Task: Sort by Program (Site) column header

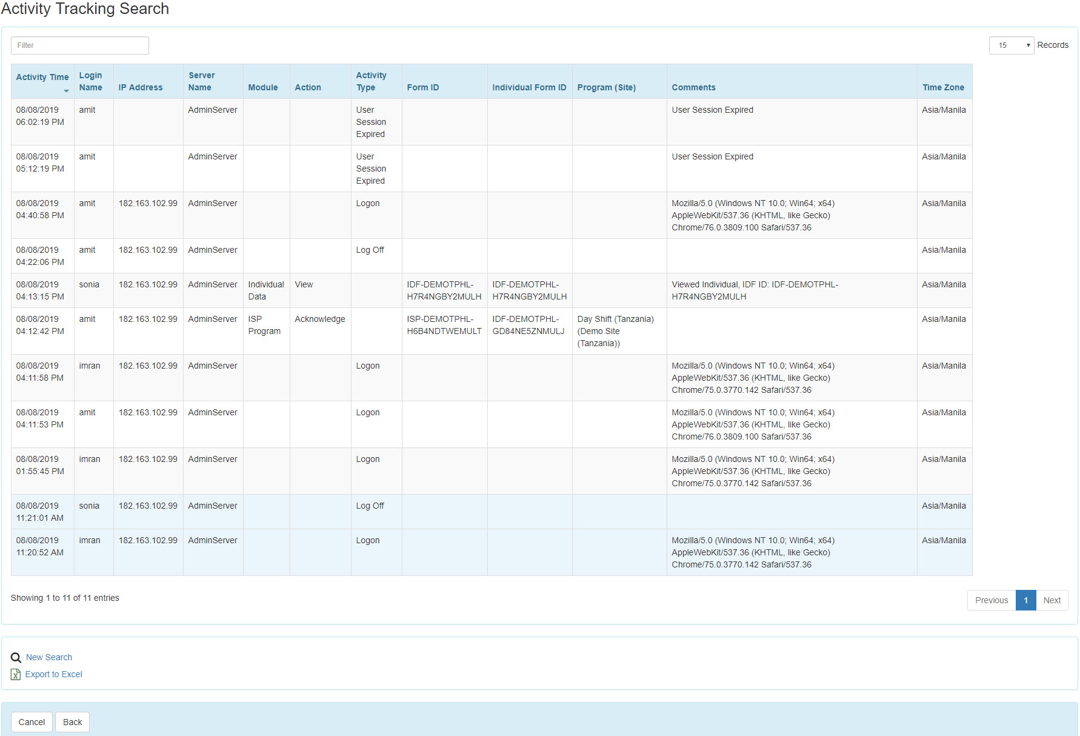Action: click(619, 81)
